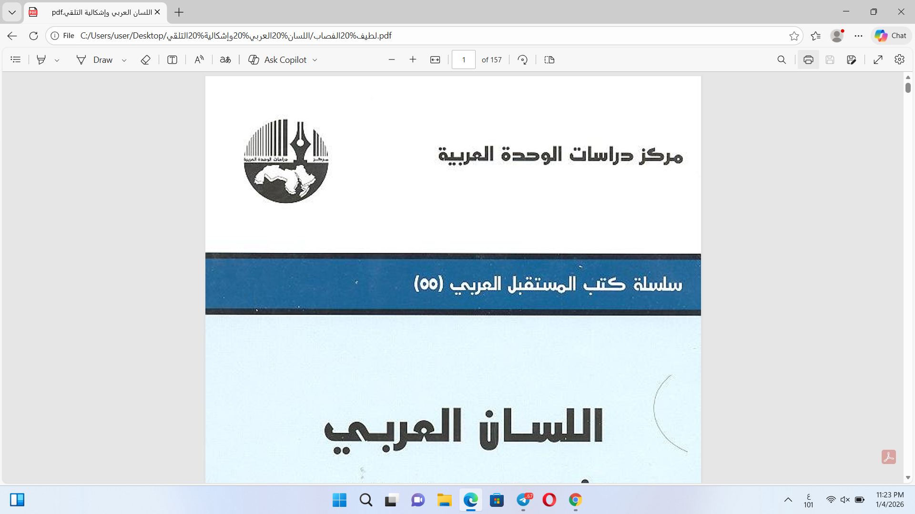Image resolution: width=915 pixels, height=514 pixels.
Task: Click the Save icon in the toolbar
Action: click(830, 59)
